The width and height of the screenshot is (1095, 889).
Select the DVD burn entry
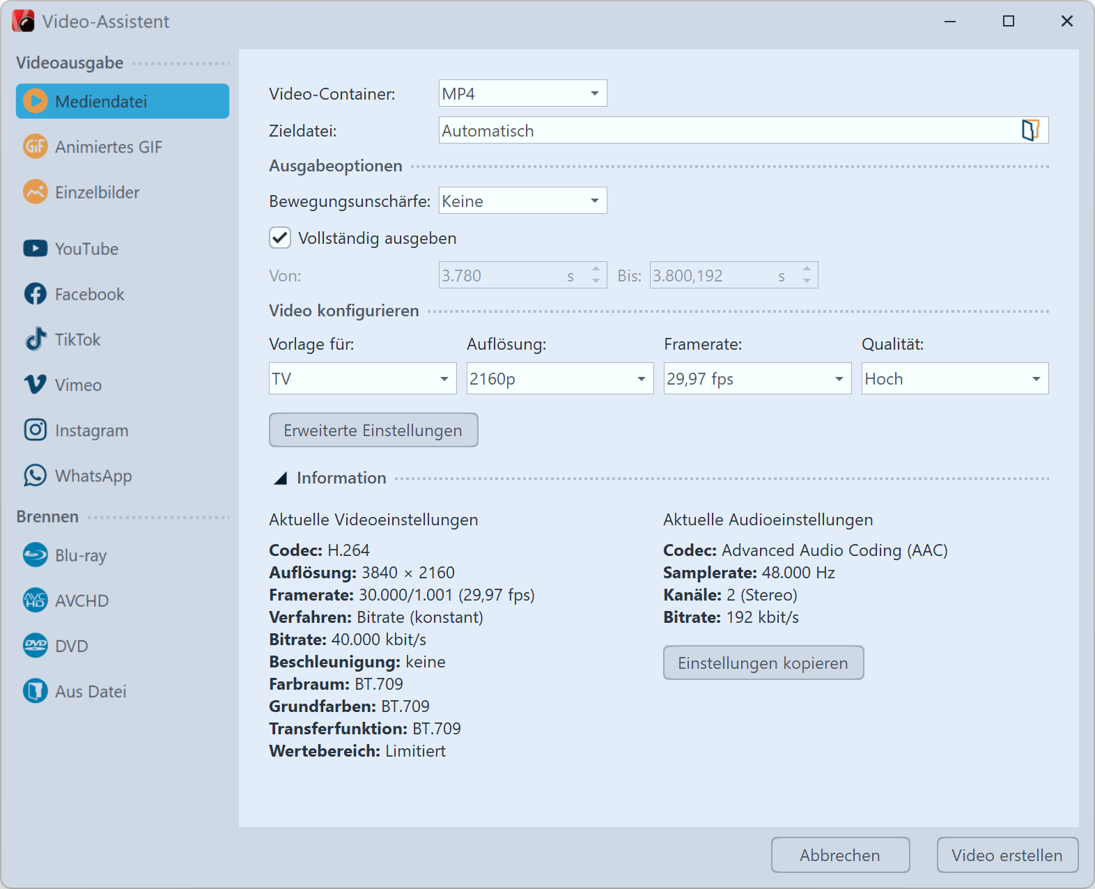click(x=71, y=646)
